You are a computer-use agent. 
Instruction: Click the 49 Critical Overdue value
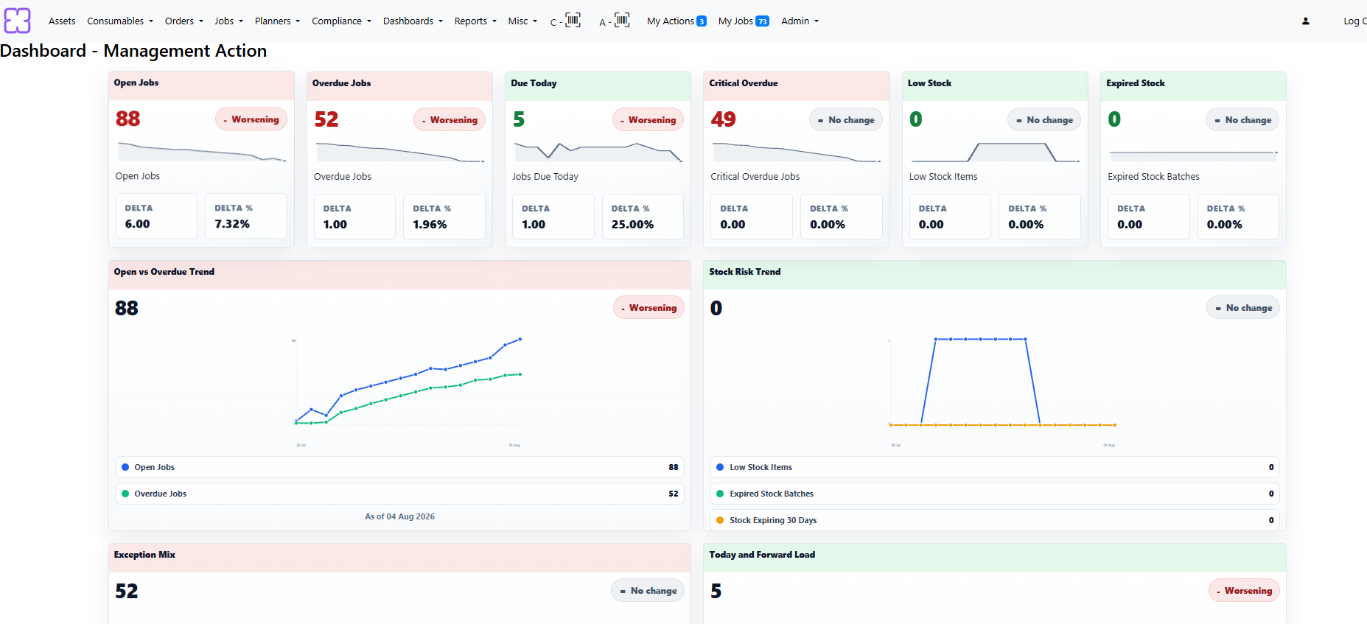(x=724, y=119)
